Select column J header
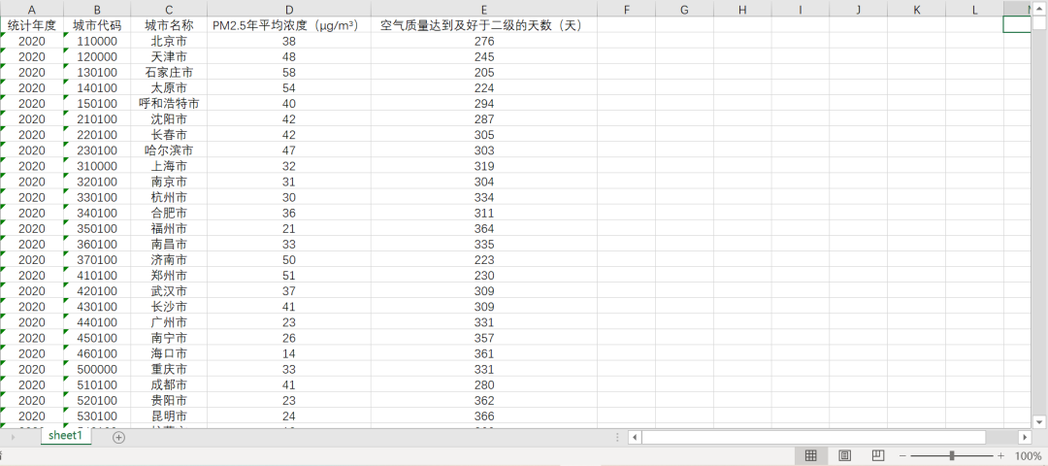Viewport: 1048px width, 466px height. [859, 10]
